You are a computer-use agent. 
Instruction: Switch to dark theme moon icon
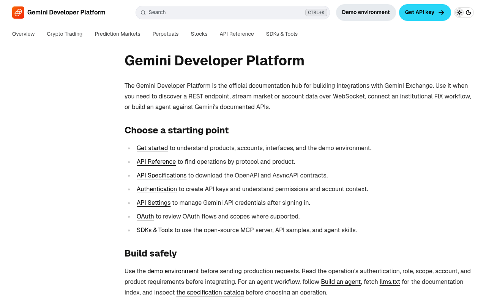[469, 13]
